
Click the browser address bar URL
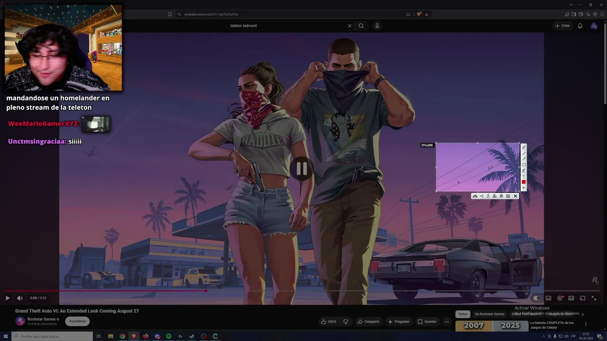pyautogui.click(x=212, y=14)
